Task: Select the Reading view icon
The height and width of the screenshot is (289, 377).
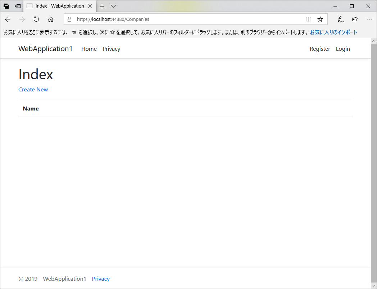Action: pos(308,19)
